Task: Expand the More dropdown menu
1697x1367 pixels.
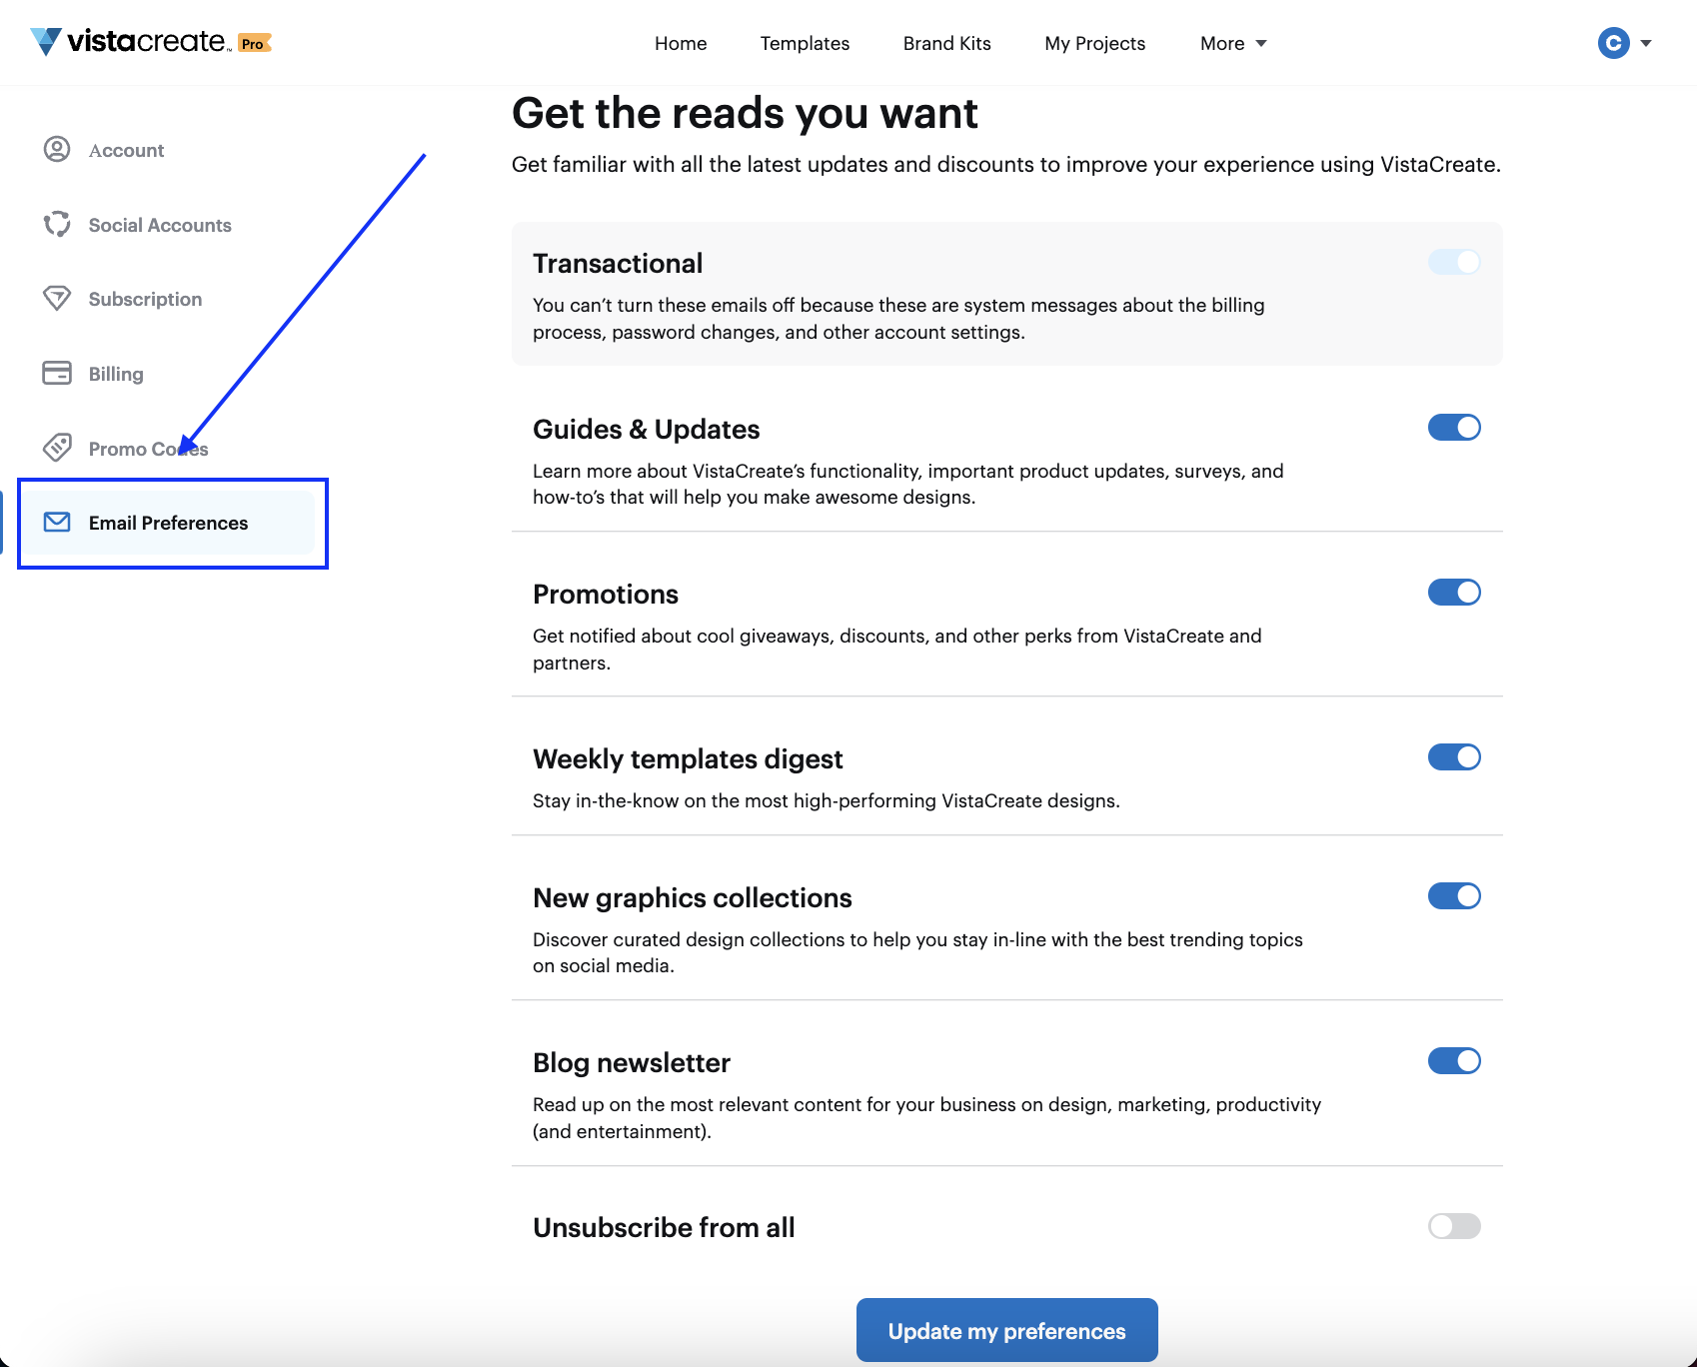Action: click(x=1233, y=43)
